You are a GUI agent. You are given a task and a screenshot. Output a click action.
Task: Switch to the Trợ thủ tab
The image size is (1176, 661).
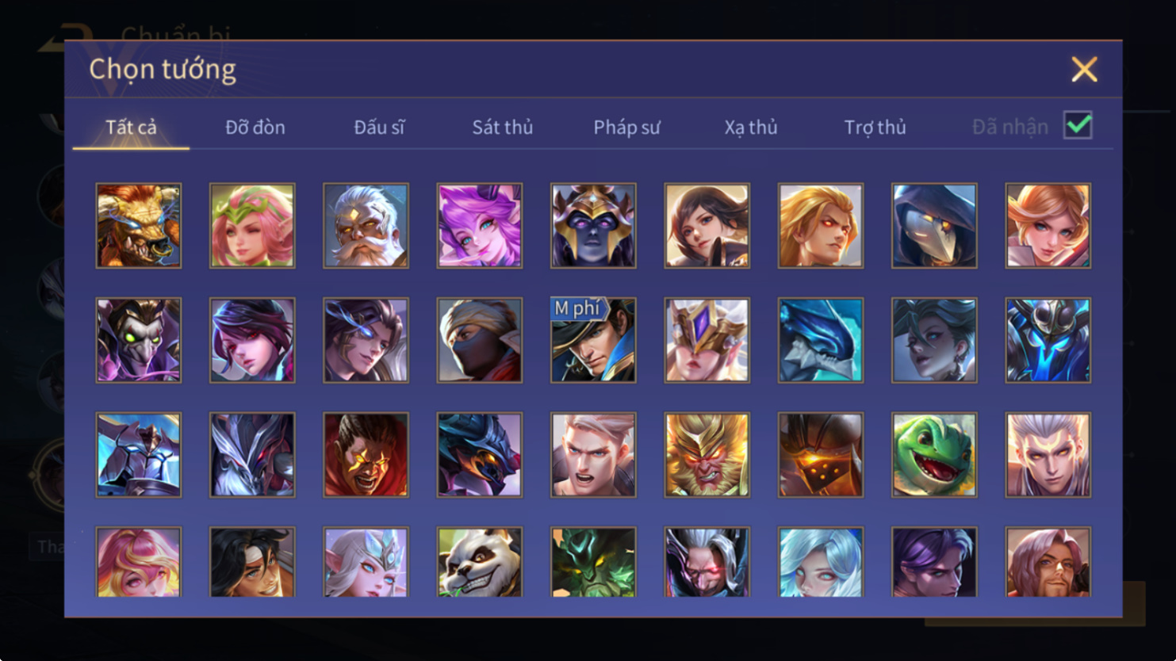tap(875, 127)
